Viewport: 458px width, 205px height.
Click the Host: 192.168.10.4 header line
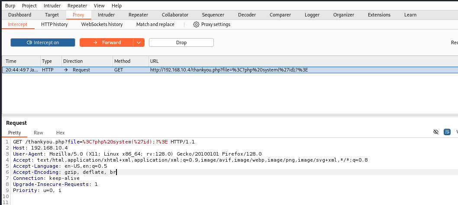pyautogui.click(x=40, y=148)
